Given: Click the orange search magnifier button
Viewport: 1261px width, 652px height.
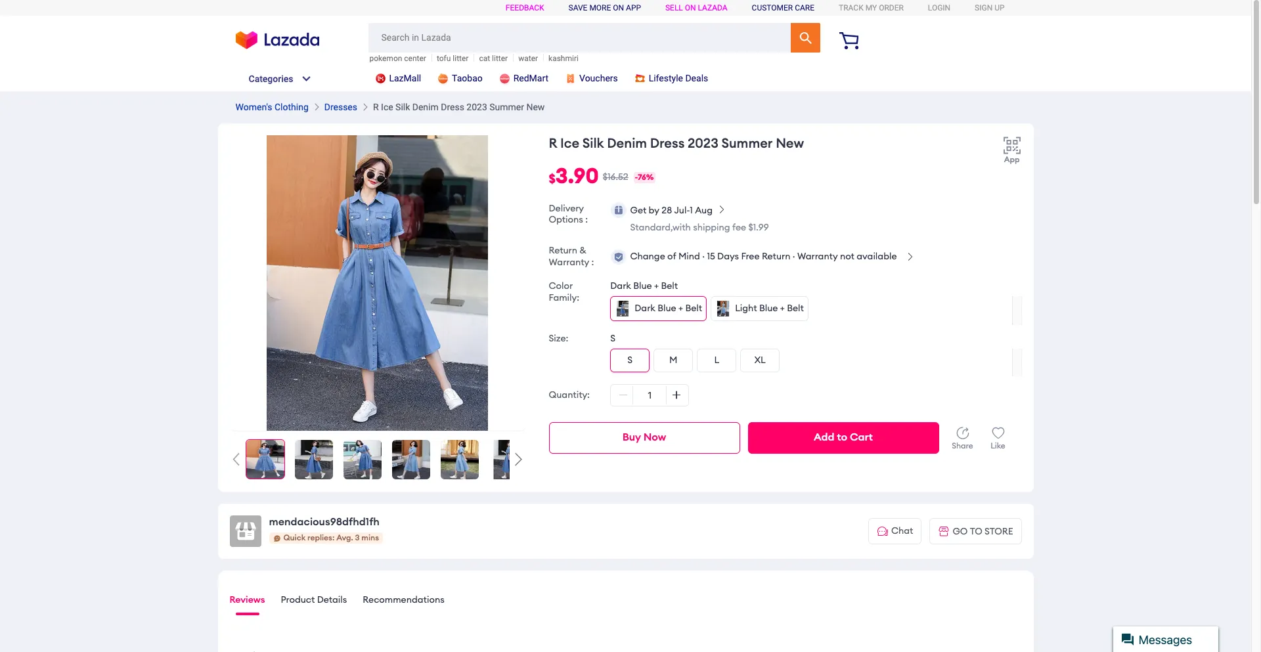Looking at the screenshot, I should 805,38.
